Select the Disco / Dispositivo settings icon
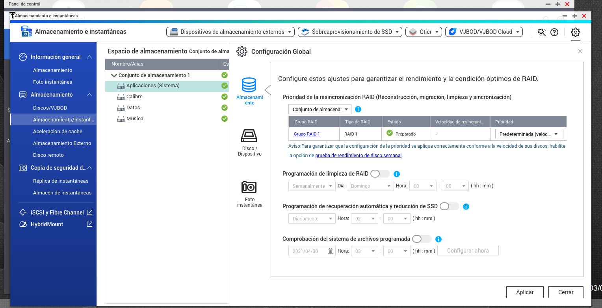The height and width of the screenshot is (308, 602). tap(249, 136)
